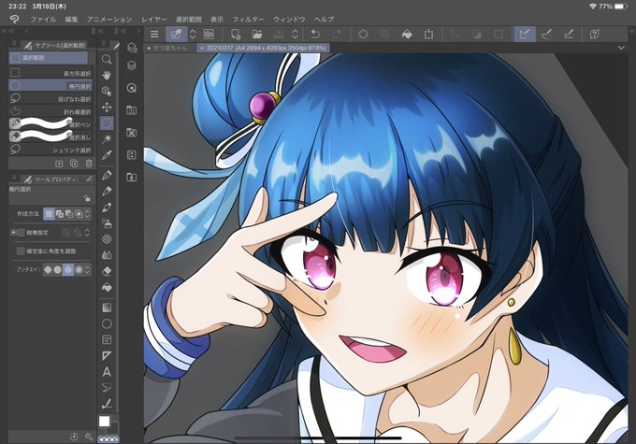Open stepper arrows beside CLIP STUDIO button
Viewport: 636px width, 444px height.
coord(193,35)
